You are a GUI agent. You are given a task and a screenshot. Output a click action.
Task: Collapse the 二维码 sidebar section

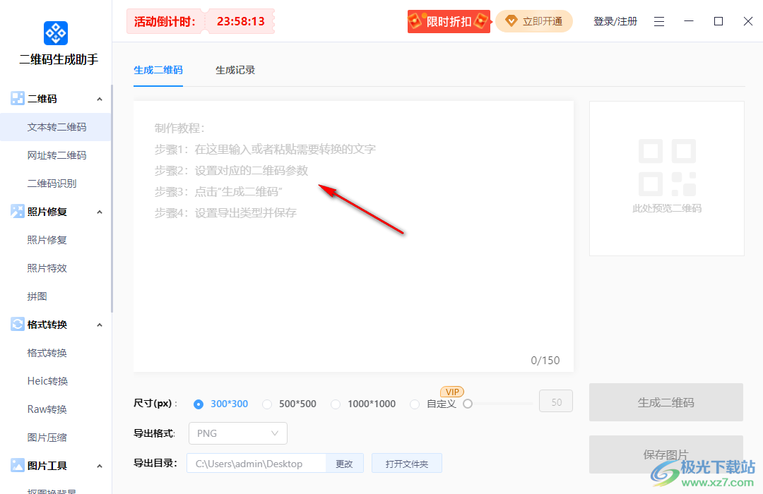point(100,98)
